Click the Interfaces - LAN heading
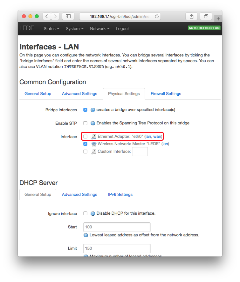Image resolution: width=240 pixels, height=282 pixels. click(49, 47)
